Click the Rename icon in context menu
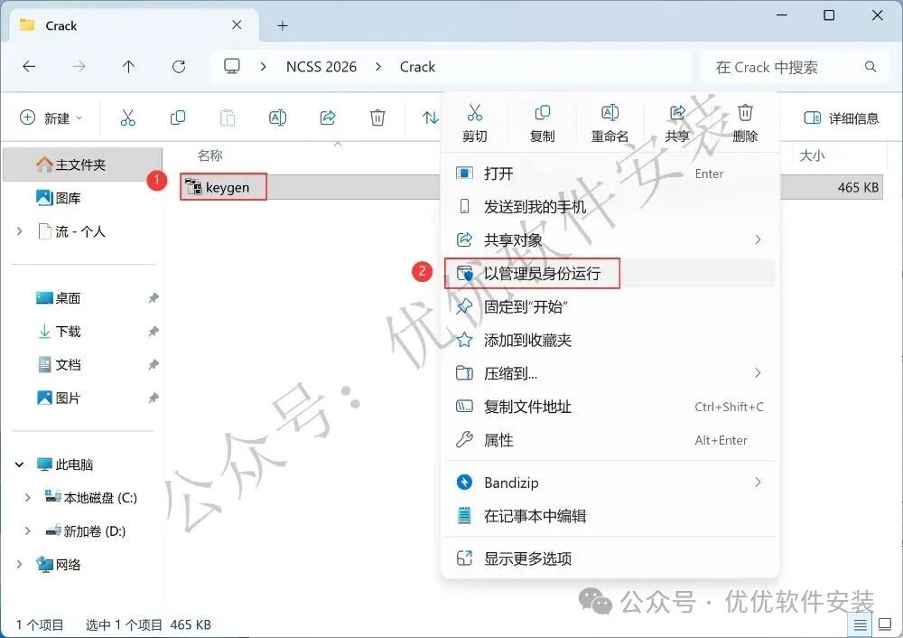 [610, 112]
